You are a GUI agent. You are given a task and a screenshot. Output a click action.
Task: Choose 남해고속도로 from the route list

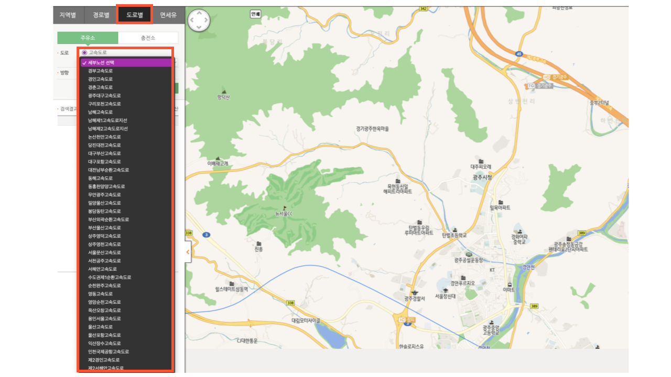(126, 112)
